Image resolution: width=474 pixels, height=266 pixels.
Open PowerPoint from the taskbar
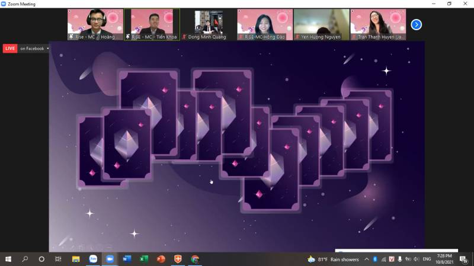pos(161,259)
